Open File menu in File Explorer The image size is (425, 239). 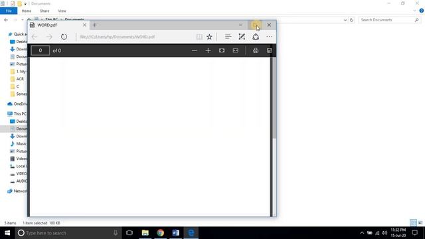[9, 11]
